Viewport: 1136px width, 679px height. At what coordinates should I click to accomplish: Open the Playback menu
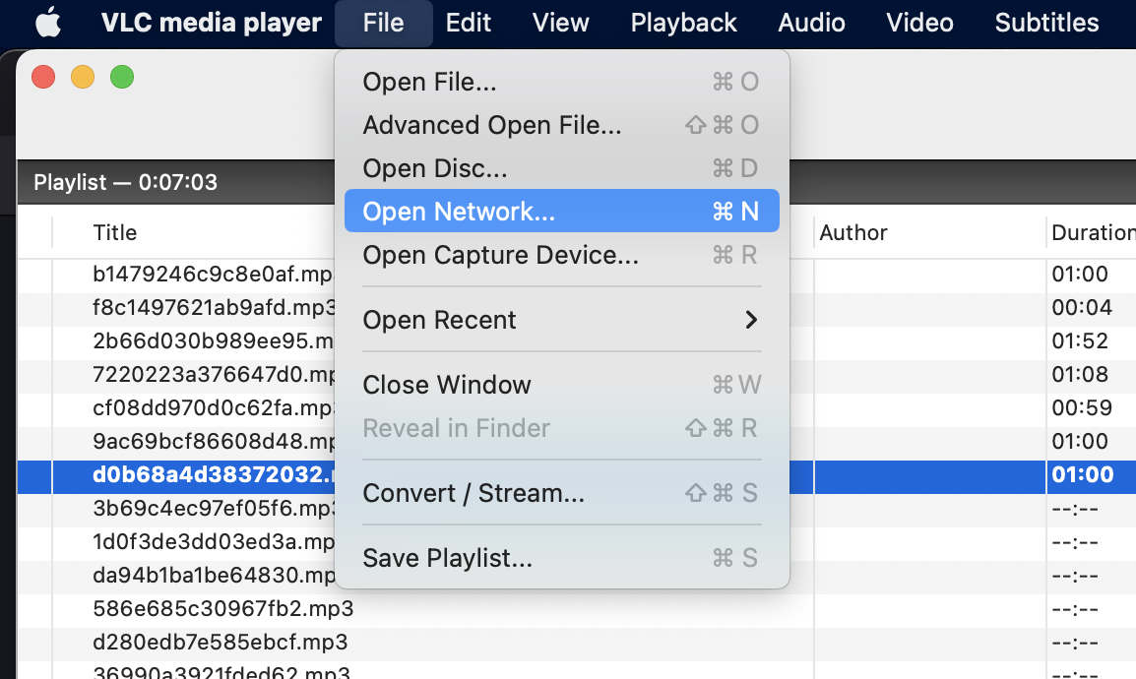pos(683,23)
